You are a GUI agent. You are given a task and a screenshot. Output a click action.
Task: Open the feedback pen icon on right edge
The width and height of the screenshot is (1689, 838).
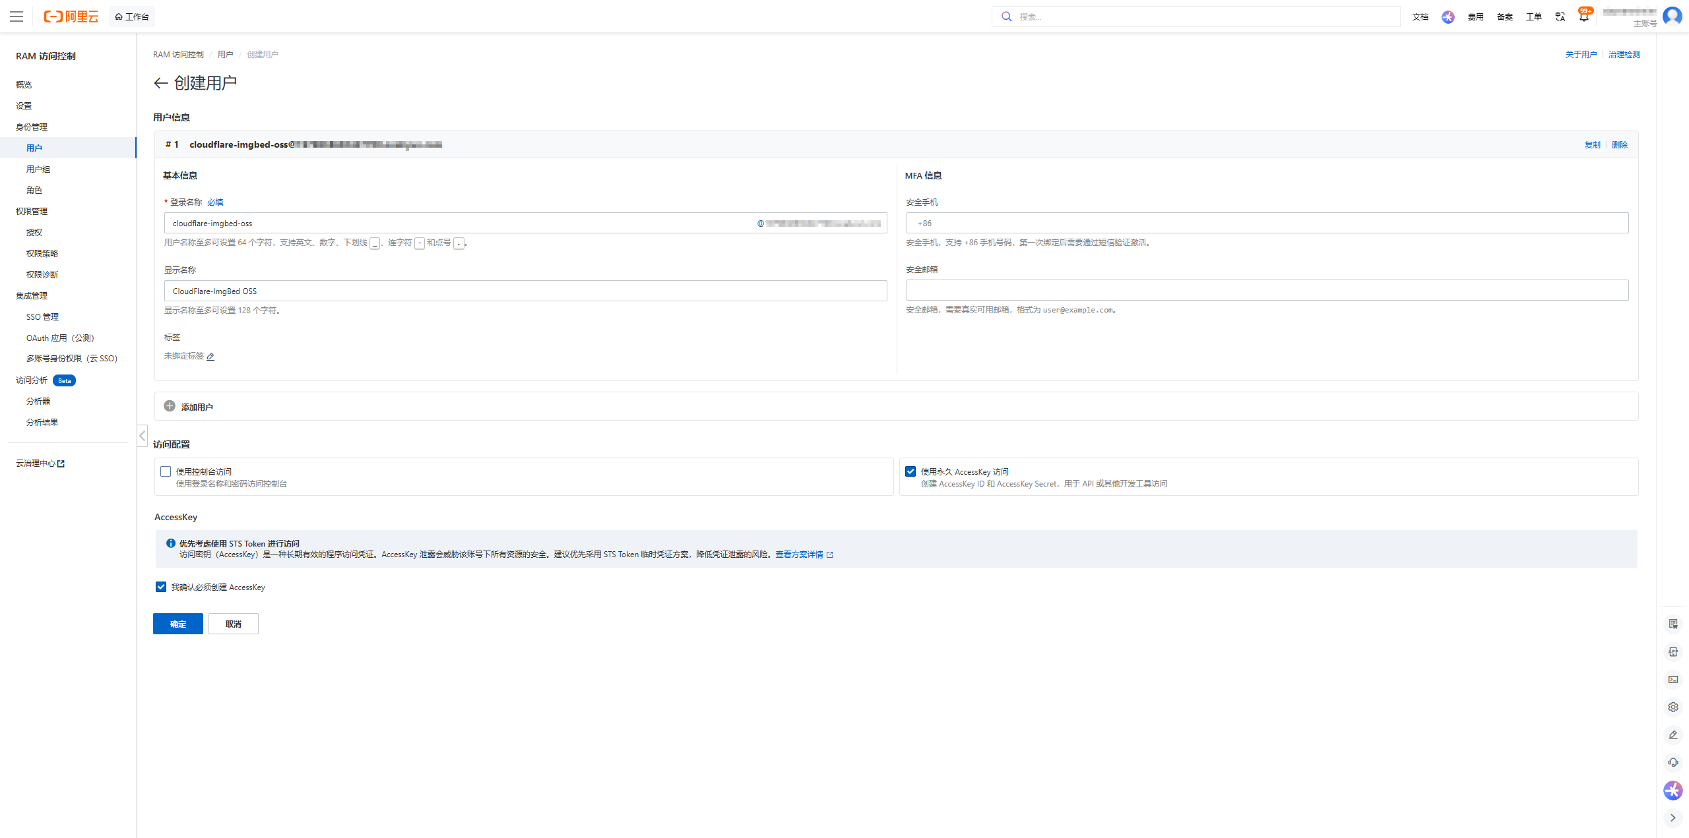coord(1673,734)
